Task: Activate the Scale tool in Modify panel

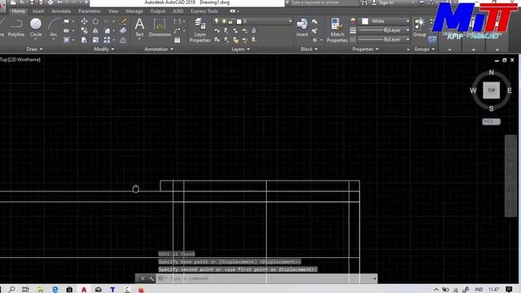Action: (95, 40)
